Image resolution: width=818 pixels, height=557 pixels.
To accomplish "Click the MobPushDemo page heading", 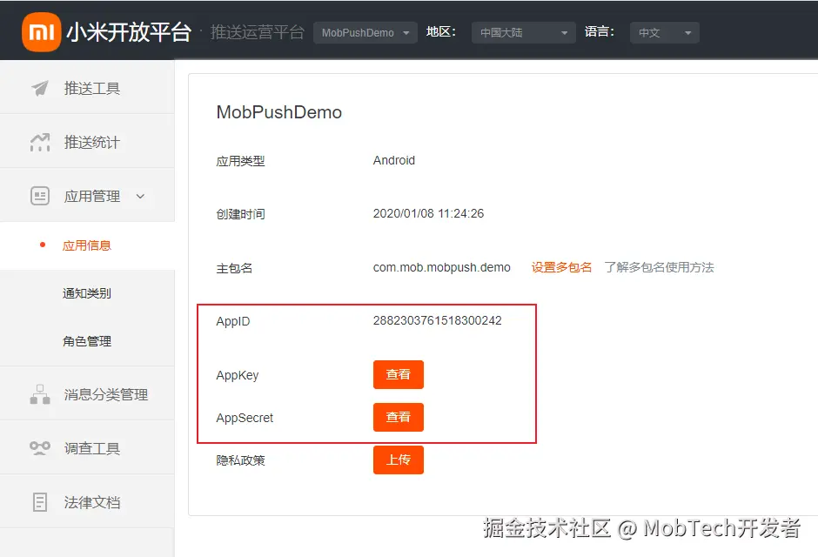I will (x=279, y=112).
